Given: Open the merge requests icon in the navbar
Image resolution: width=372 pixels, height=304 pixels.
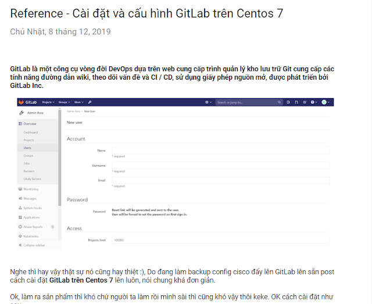Looking at the screenshot, I should click(296, 102).
